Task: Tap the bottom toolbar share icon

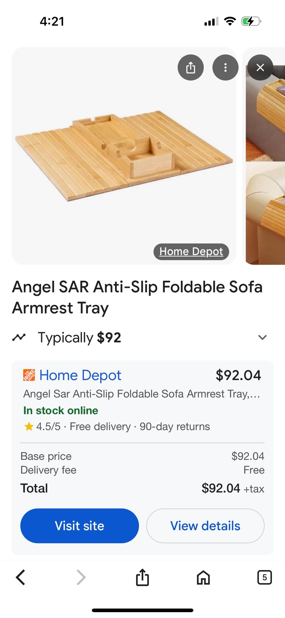Action: (x=142, y=577)
